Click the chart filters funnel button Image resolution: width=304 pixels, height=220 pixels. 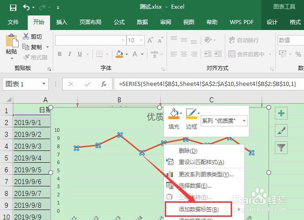(281, 148)
